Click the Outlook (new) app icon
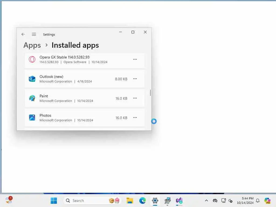This screenshot has height=207, width=276. pos(32,79)
